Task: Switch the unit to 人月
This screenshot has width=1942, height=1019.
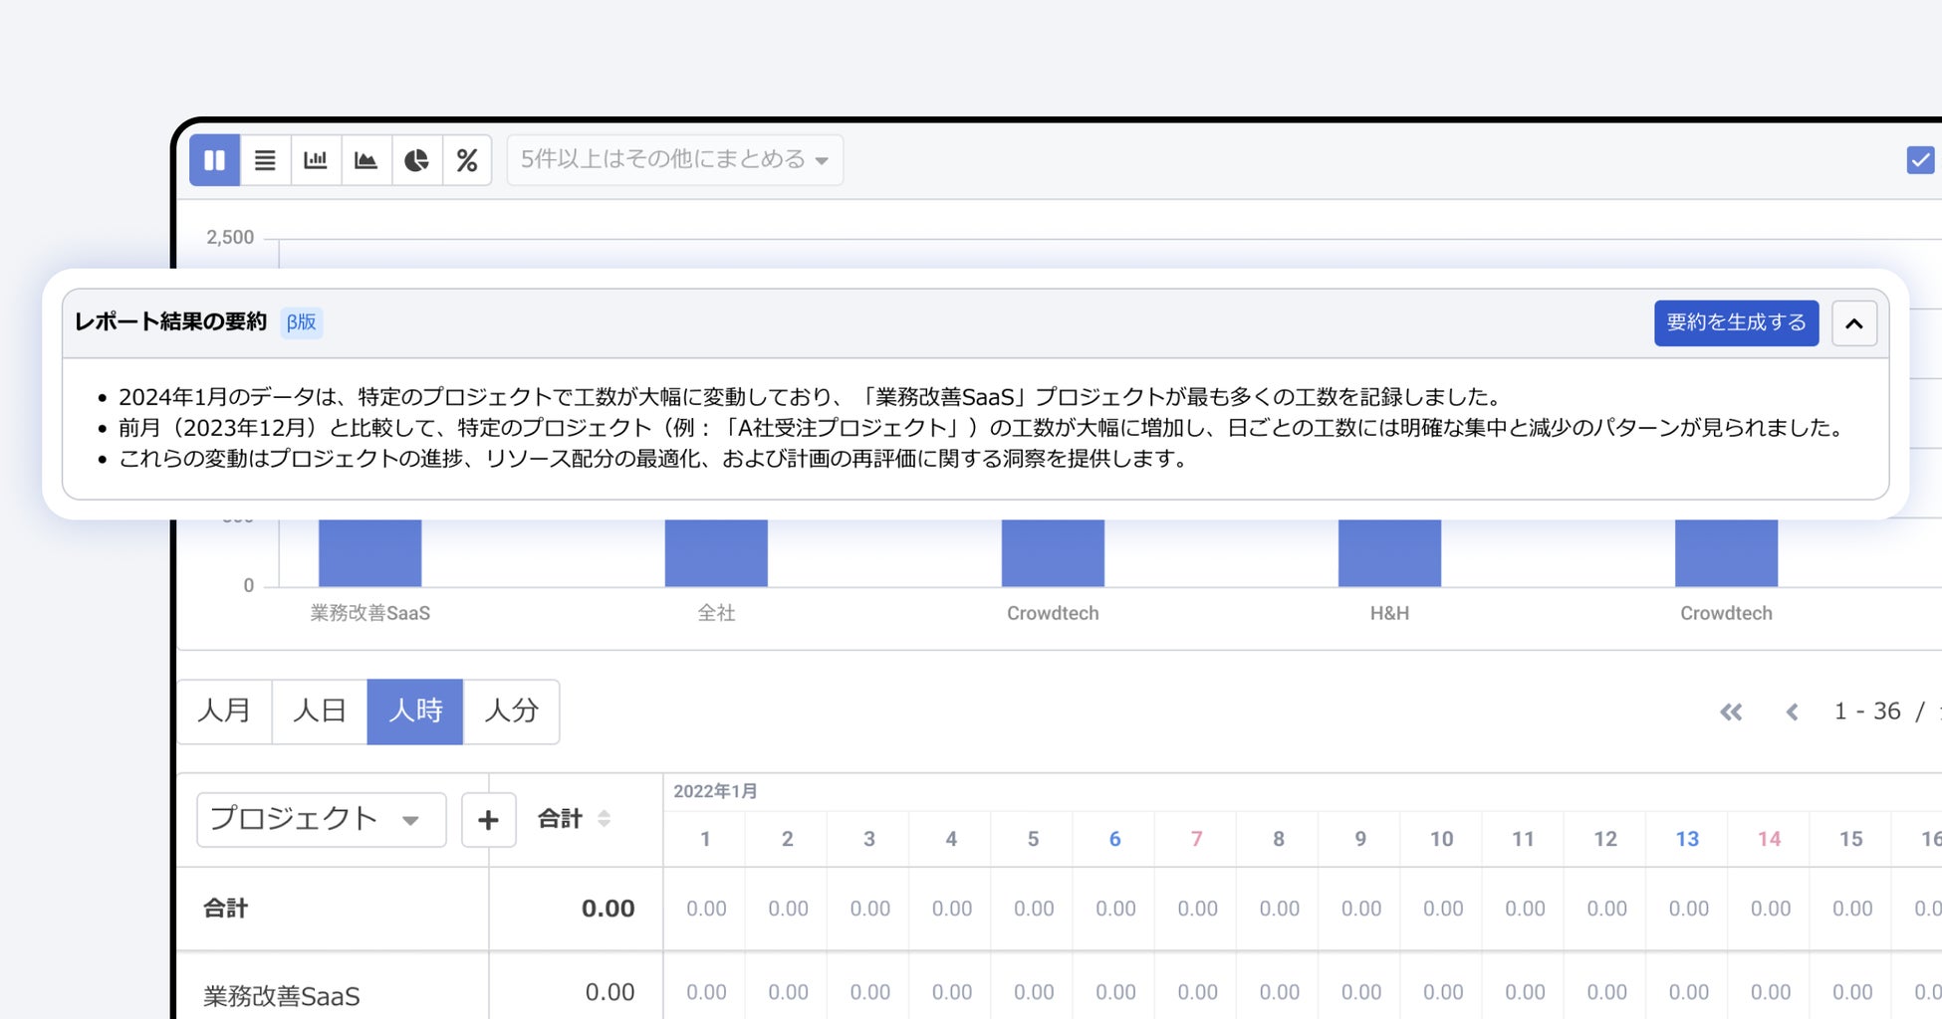Action: 224,711
